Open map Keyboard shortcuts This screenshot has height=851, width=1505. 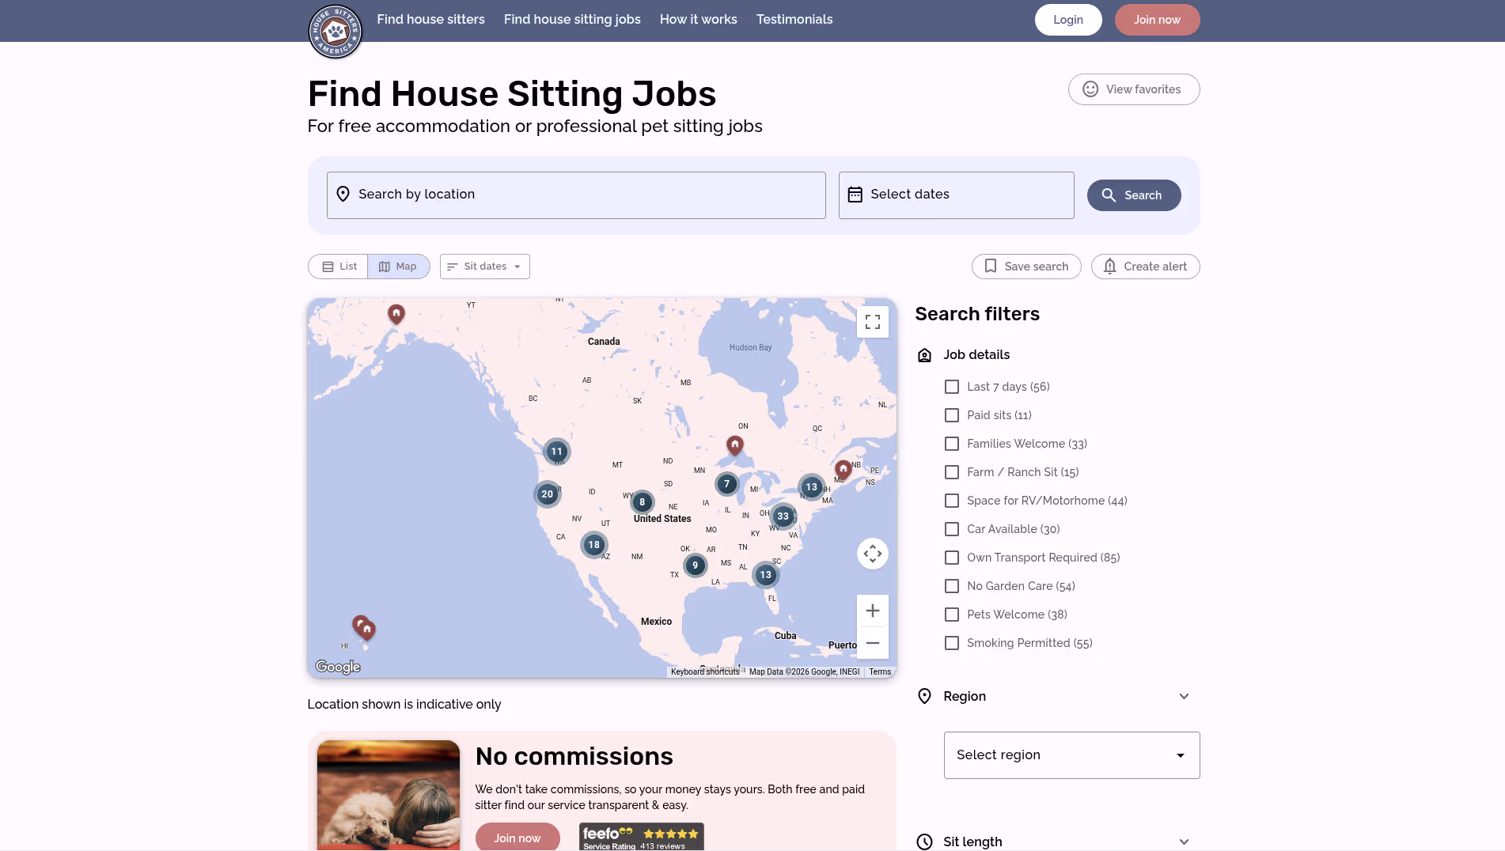705,672
